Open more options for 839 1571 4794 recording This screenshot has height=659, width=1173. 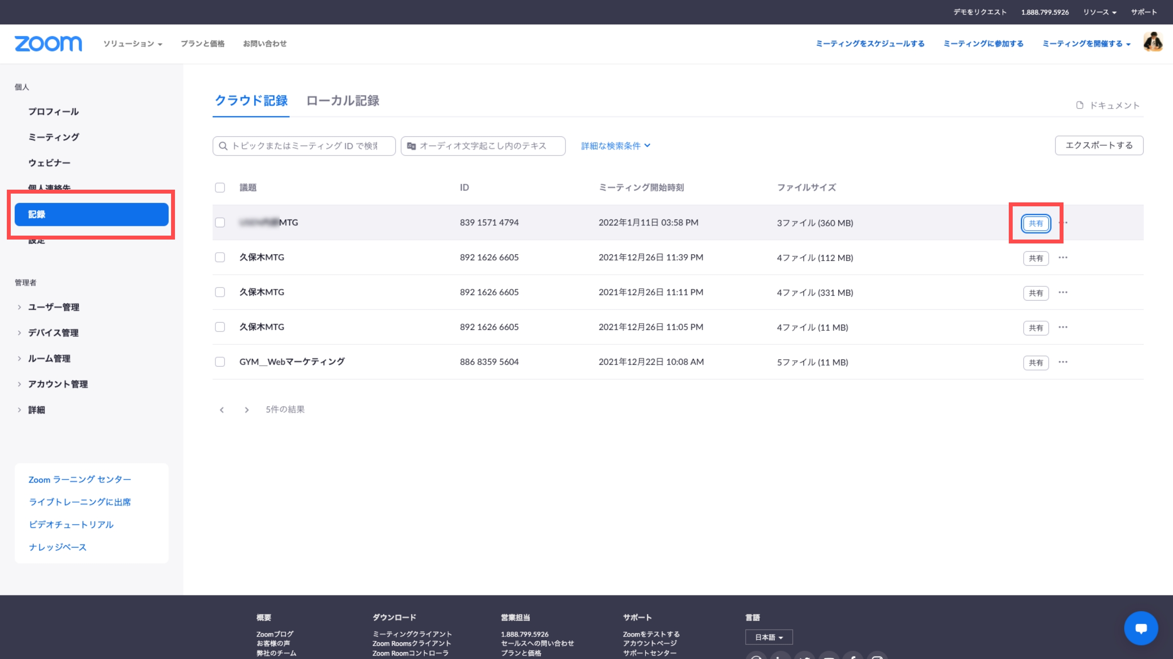[x=1066, y=222]
